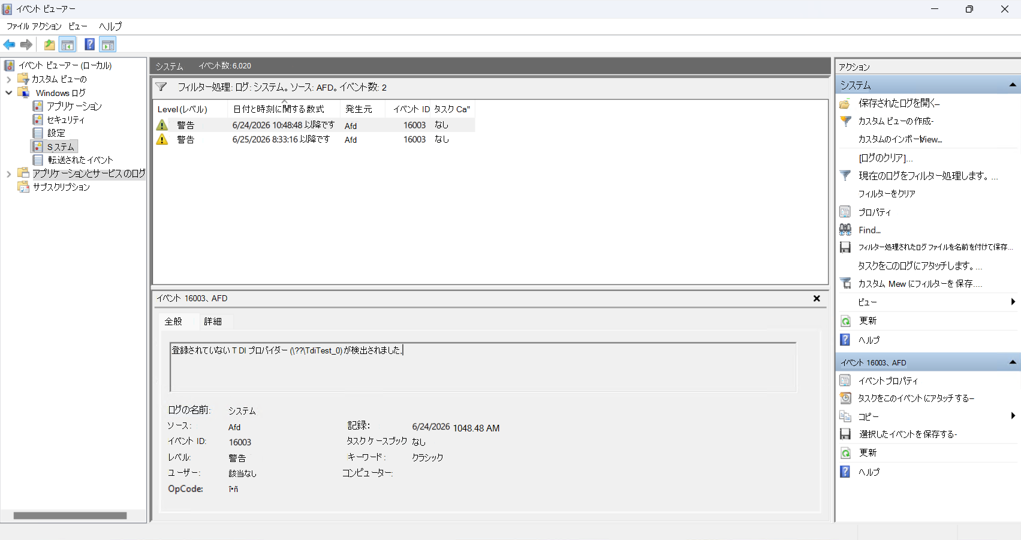This screenshot has width=1021, height=540.
Task: Open the コピー submenu arrow in actions
Action: pyautogui.click(x=1013, y=416)
